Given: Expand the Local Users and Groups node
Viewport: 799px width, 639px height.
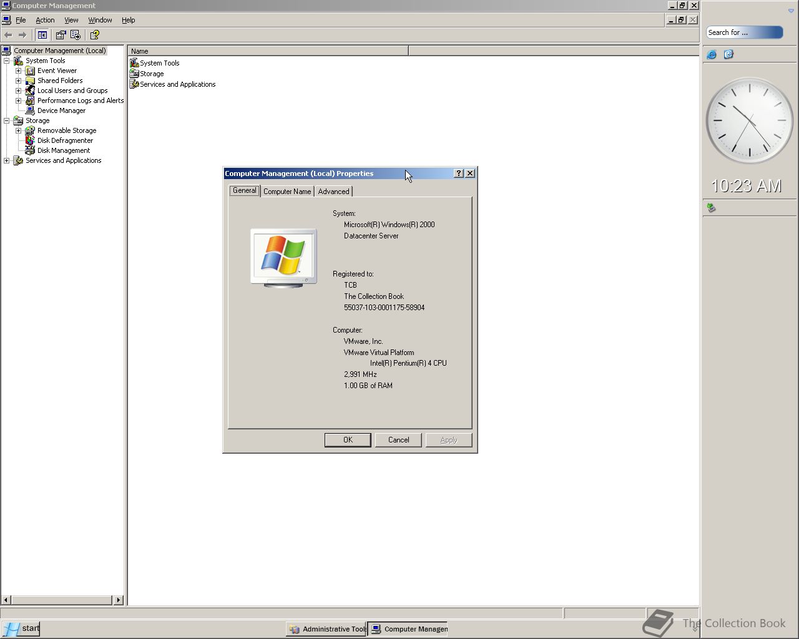Looking at the screenshot, I should point(19,91).
